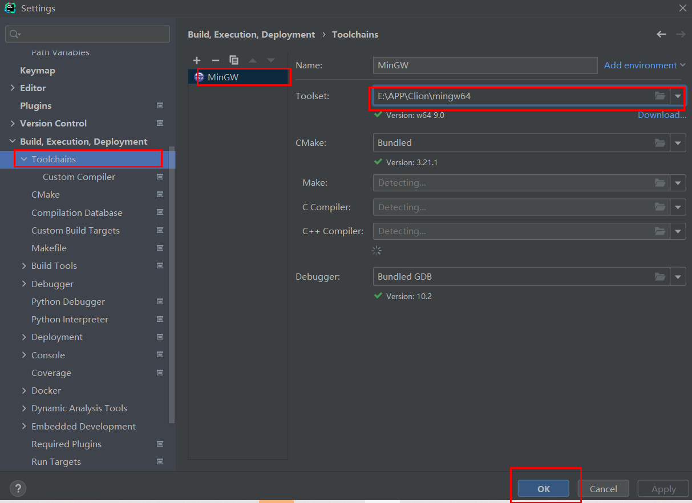Click project-level icon next to Plugins
This screenshot has height=503, width=692.
160,105
